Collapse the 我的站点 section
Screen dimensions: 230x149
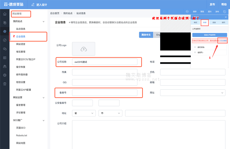43,22
